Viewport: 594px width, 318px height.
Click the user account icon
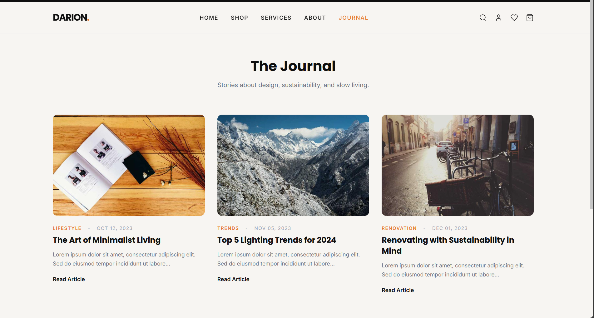pos(498,18)
